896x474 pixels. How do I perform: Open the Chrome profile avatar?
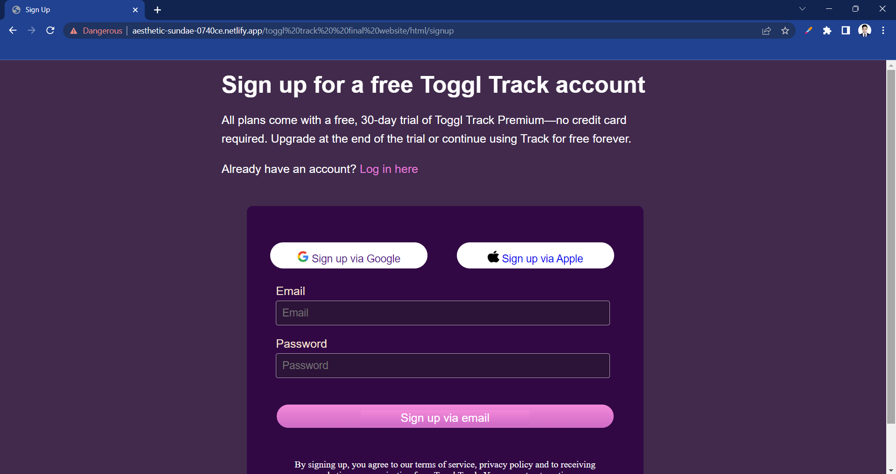[x=865, y=31]
